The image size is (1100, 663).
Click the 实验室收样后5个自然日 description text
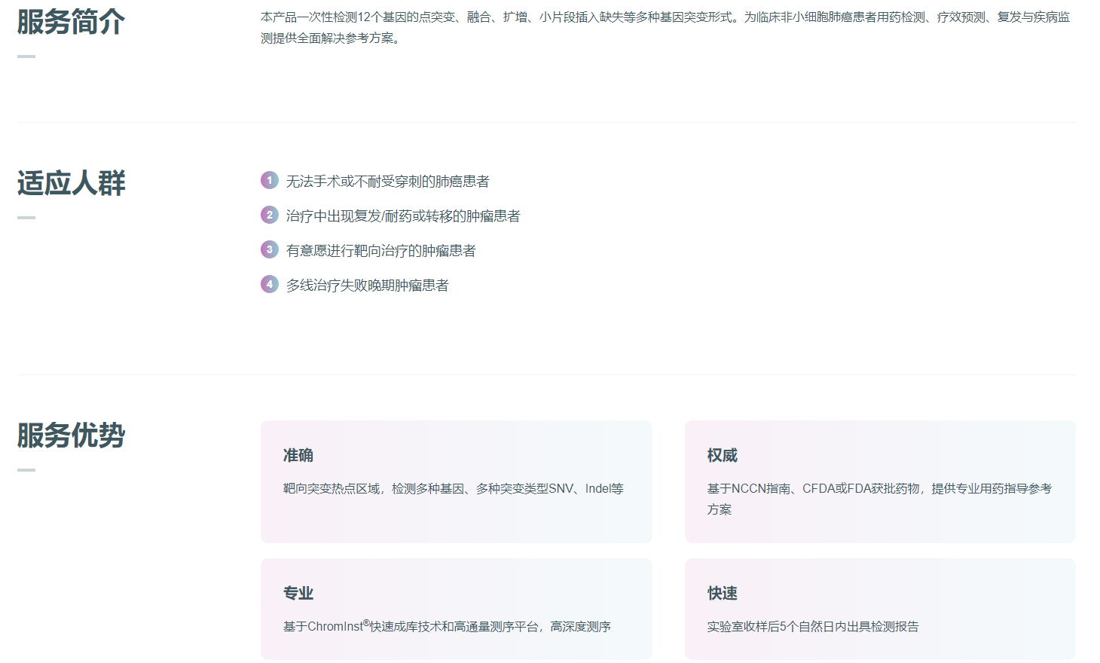click(x=812, y=626)
